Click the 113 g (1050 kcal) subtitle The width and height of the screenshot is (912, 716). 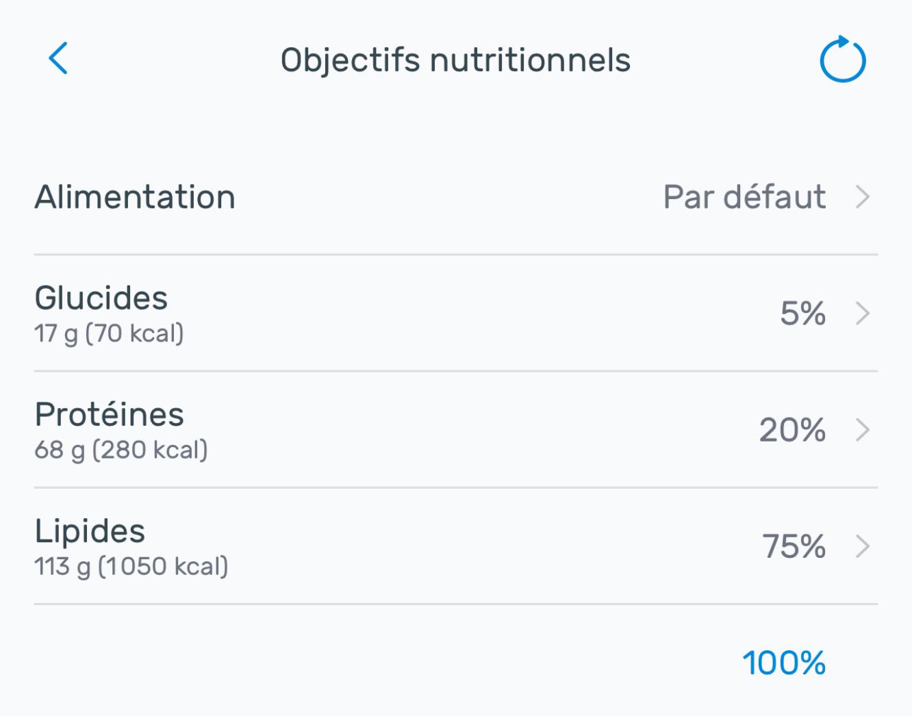pos(131,567)
